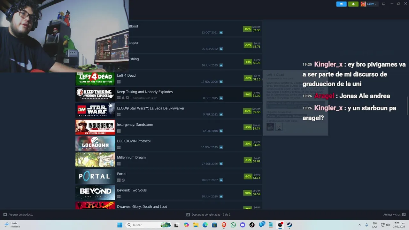
Task: Click the Steam window vertical scrollbar
Action: 407,106
